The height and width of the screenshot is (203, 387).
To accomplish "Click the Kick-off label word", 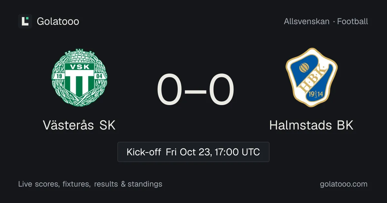I will (144, 152).
